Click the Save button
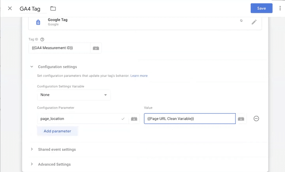The height and width of the screenshot is (172, 285). 261,8
